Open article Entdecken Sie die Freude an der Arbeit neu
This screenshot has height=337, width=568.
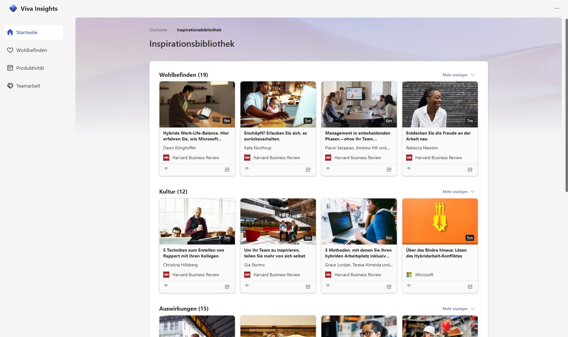point(438,136)
